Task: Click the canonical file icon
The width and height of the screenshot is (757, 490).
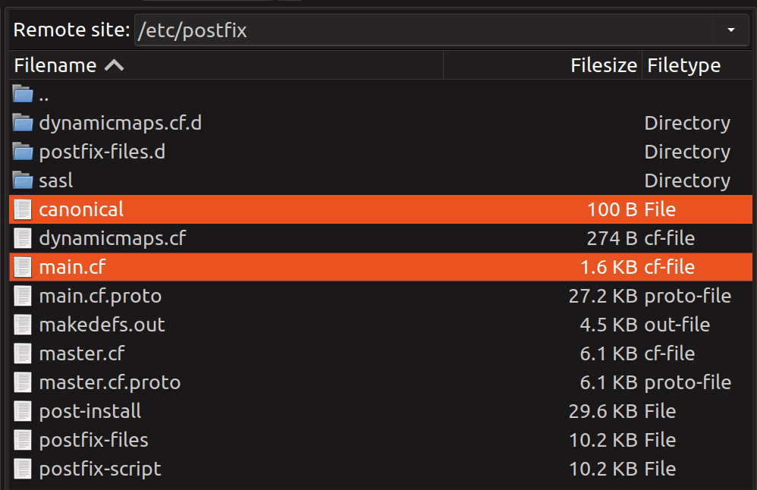Action: pyautogui.click(x=23, y=209)
